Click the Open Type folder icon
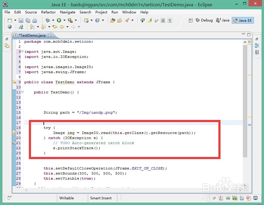This screenshot has width=264, height=205. pos(113,20)
